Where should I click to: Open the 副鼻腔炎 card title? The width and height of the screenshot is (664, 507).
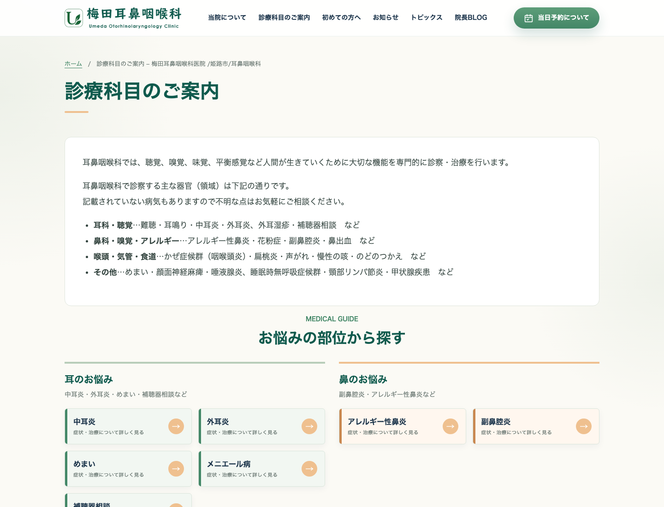[496, 422]
